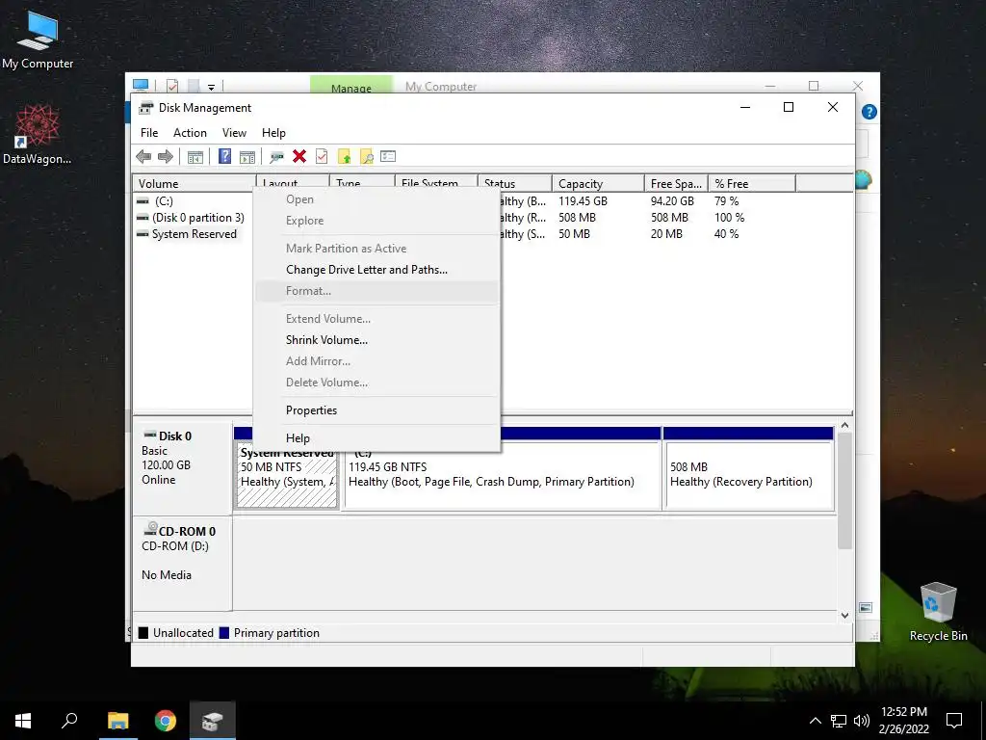Click the Back arrow in Disk Management toolbar

point(143,157)
